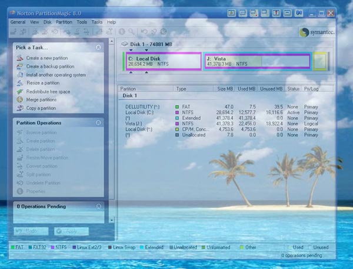353x269 pixels.
Task: Collapse the Pick a Task panel
Action: pos(98,47)
